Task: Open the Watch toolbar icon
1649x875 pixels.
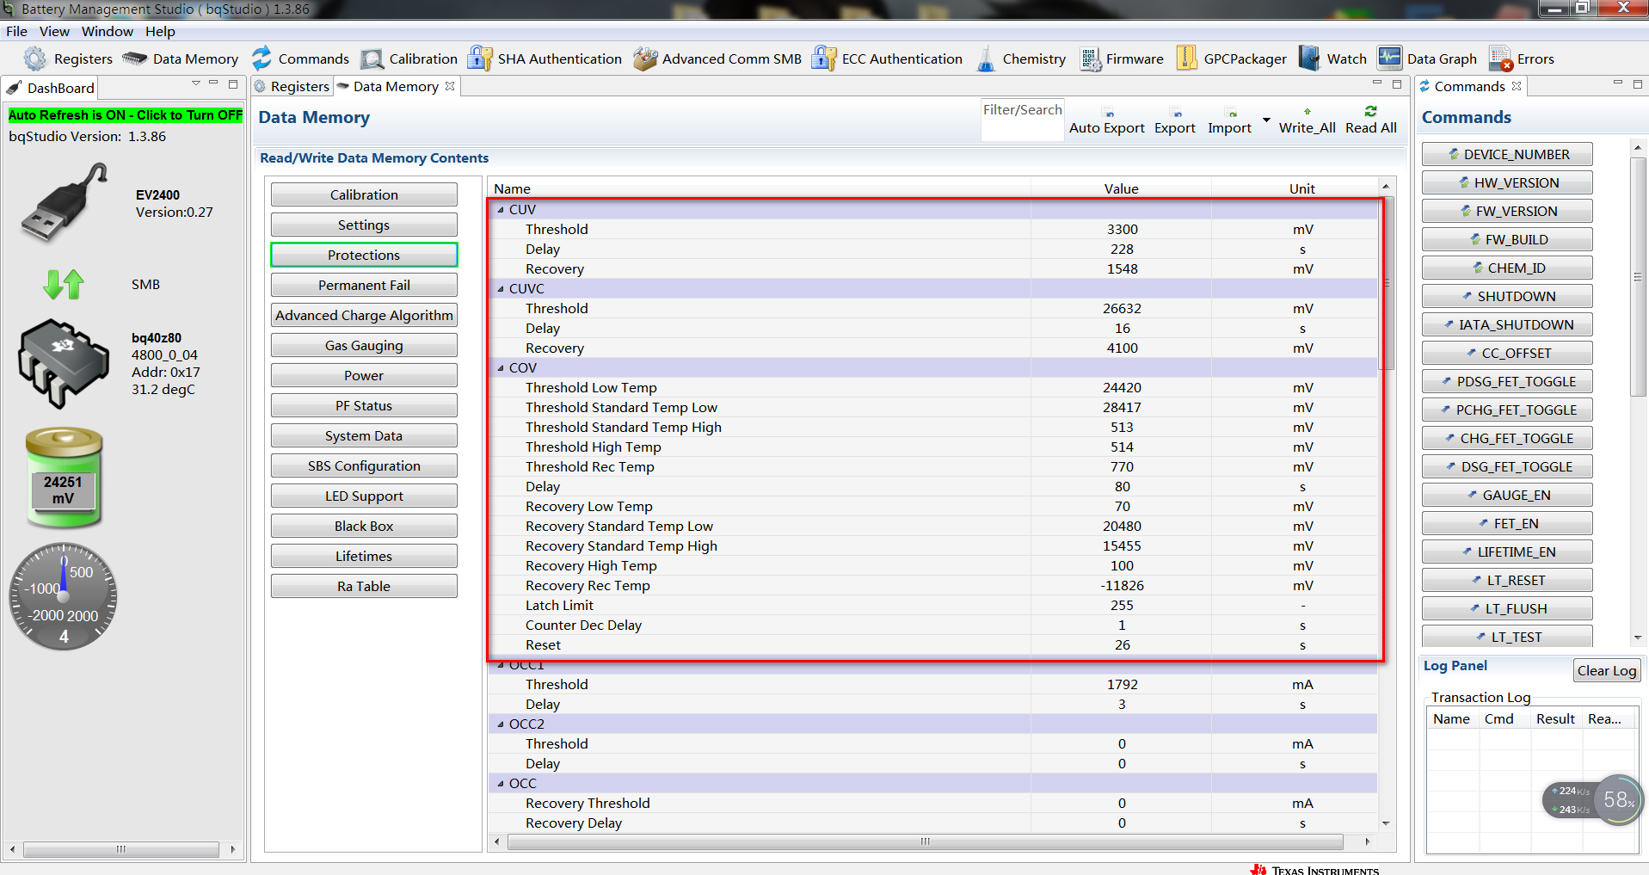Action: coord(1309,59)
